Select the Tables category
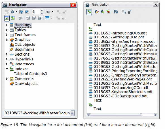165x129 pixels. click(x=20, y=30)
